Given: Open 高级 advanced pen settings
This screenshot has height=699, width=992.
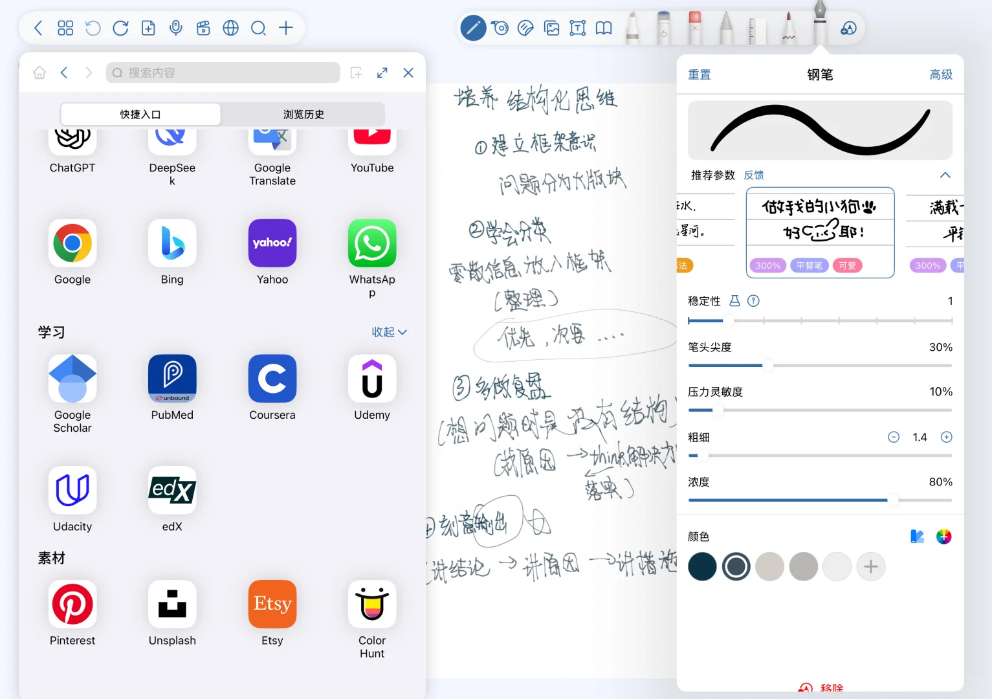Looking at the screenshot, I should point(941,75).
